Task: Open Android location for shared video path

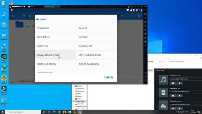Action: 180,96
